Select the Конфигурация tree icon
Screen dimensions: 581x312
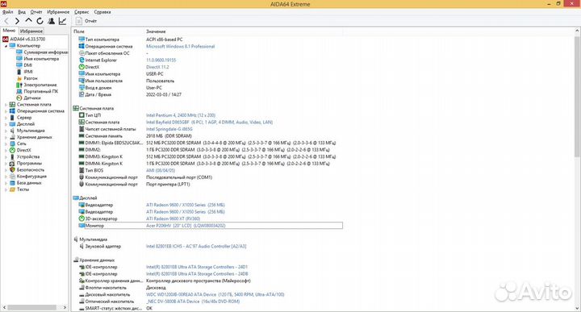12,177
